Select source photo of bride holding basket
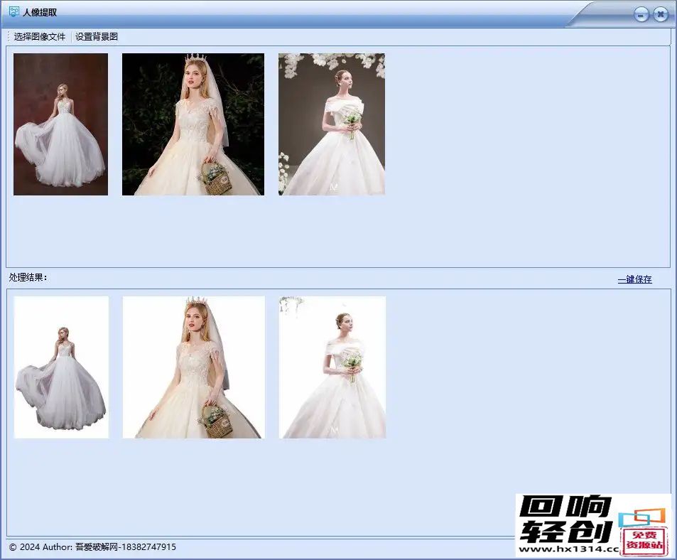Image resolution: width=677 pixels, height=560 pixels. (x=193, y=124)
